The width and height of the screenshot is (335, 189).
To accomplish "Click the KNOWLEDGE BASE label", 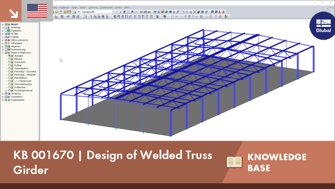I will (277, 163).
